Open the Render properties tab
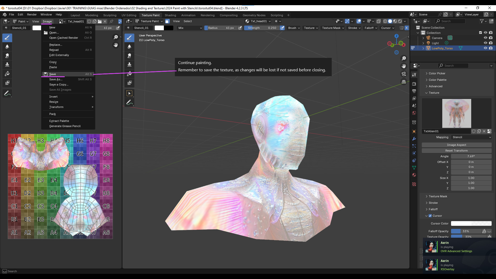Viewport: 496px width, 279px height. 414,84
